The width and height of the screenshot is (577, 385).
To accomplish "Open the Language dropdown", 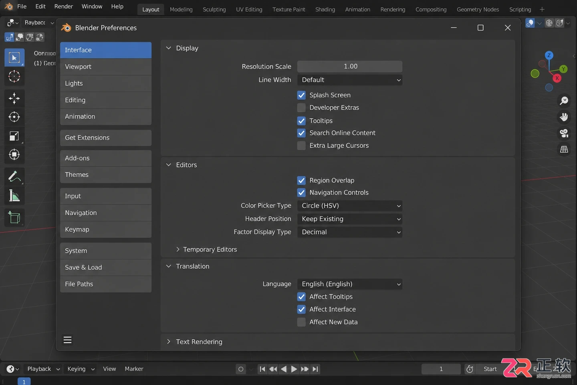I will click(x=350, y=284).
